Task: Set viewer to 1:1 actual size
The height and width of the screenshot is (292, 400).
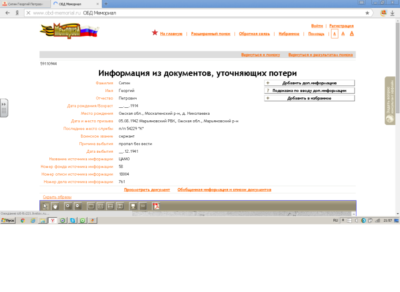Action: tap(100, 206)
